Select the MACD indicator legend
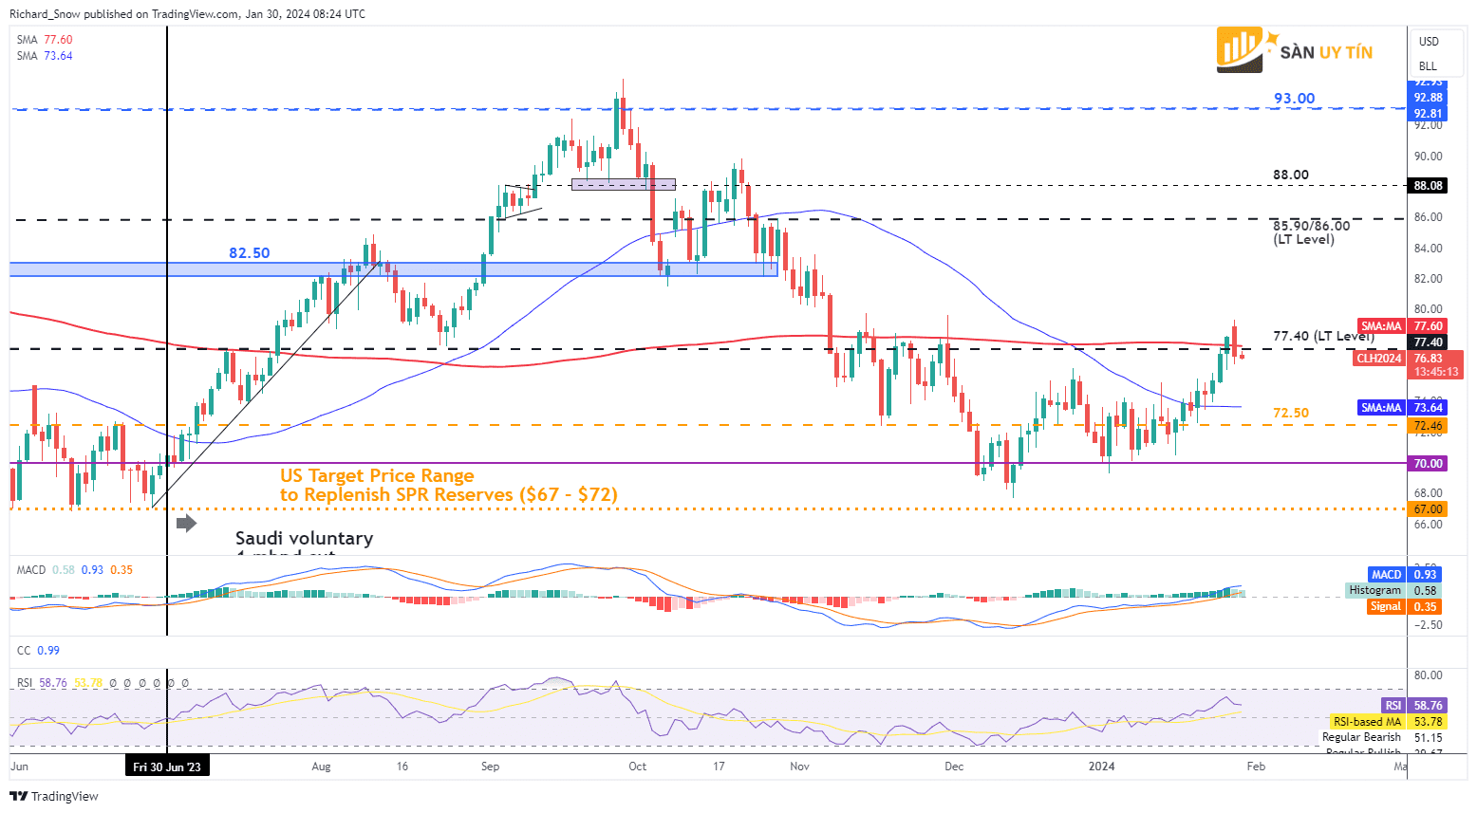The width and height of the screenshot is (1477, 813). click(x=75, y=570)
